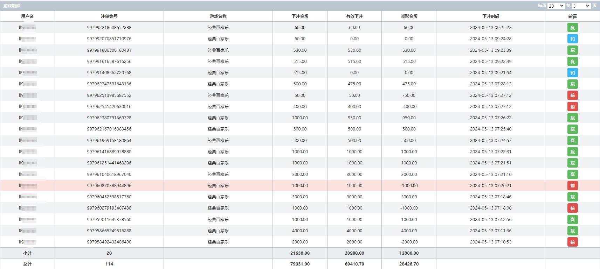
Task: Click bet time 2024-05-13 09:21:54
Action: (x=491, y=73)
